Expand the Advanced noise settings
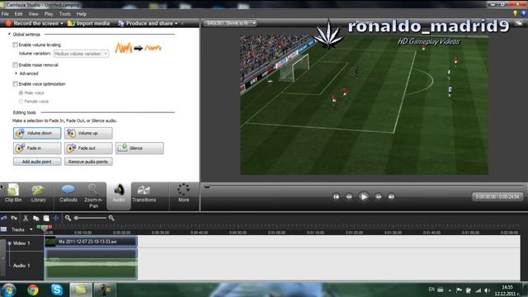Image resolution: width=528 pixels, height=297 pixels. tap(16, 73)
